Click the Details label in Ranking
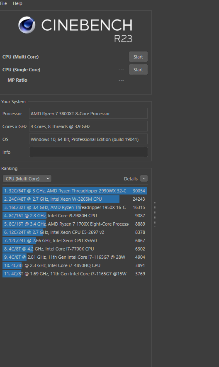This screenshot has height=367, width=219. 131,179
